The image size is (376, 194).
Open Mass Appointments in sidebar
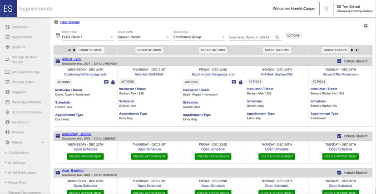27,102
